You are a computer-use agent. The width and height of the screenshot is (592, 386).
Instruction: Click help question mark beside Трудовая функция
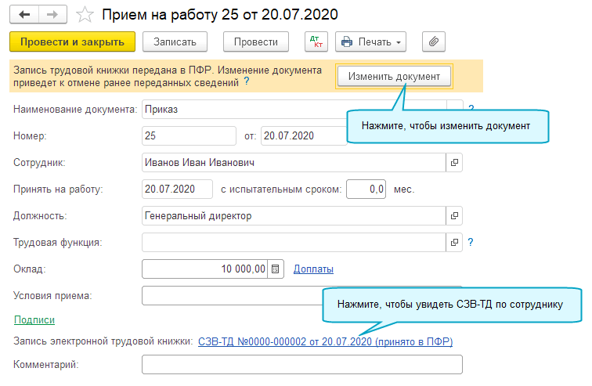coord(471,243)
